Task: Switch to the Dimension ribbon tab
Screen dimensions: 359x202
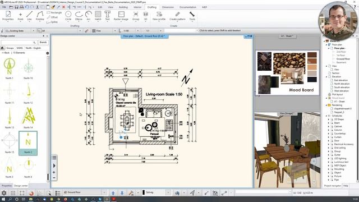Action: point(168,7)
